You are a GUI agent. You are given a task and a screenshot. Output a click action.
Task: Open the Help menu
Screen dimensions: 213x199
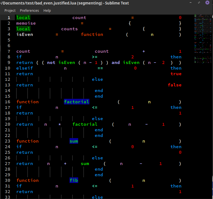click(x=47, y=10)
